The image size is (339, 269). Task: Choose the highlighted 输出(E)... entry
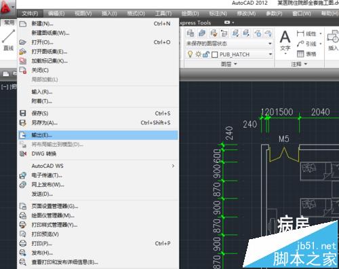[98, 135]
